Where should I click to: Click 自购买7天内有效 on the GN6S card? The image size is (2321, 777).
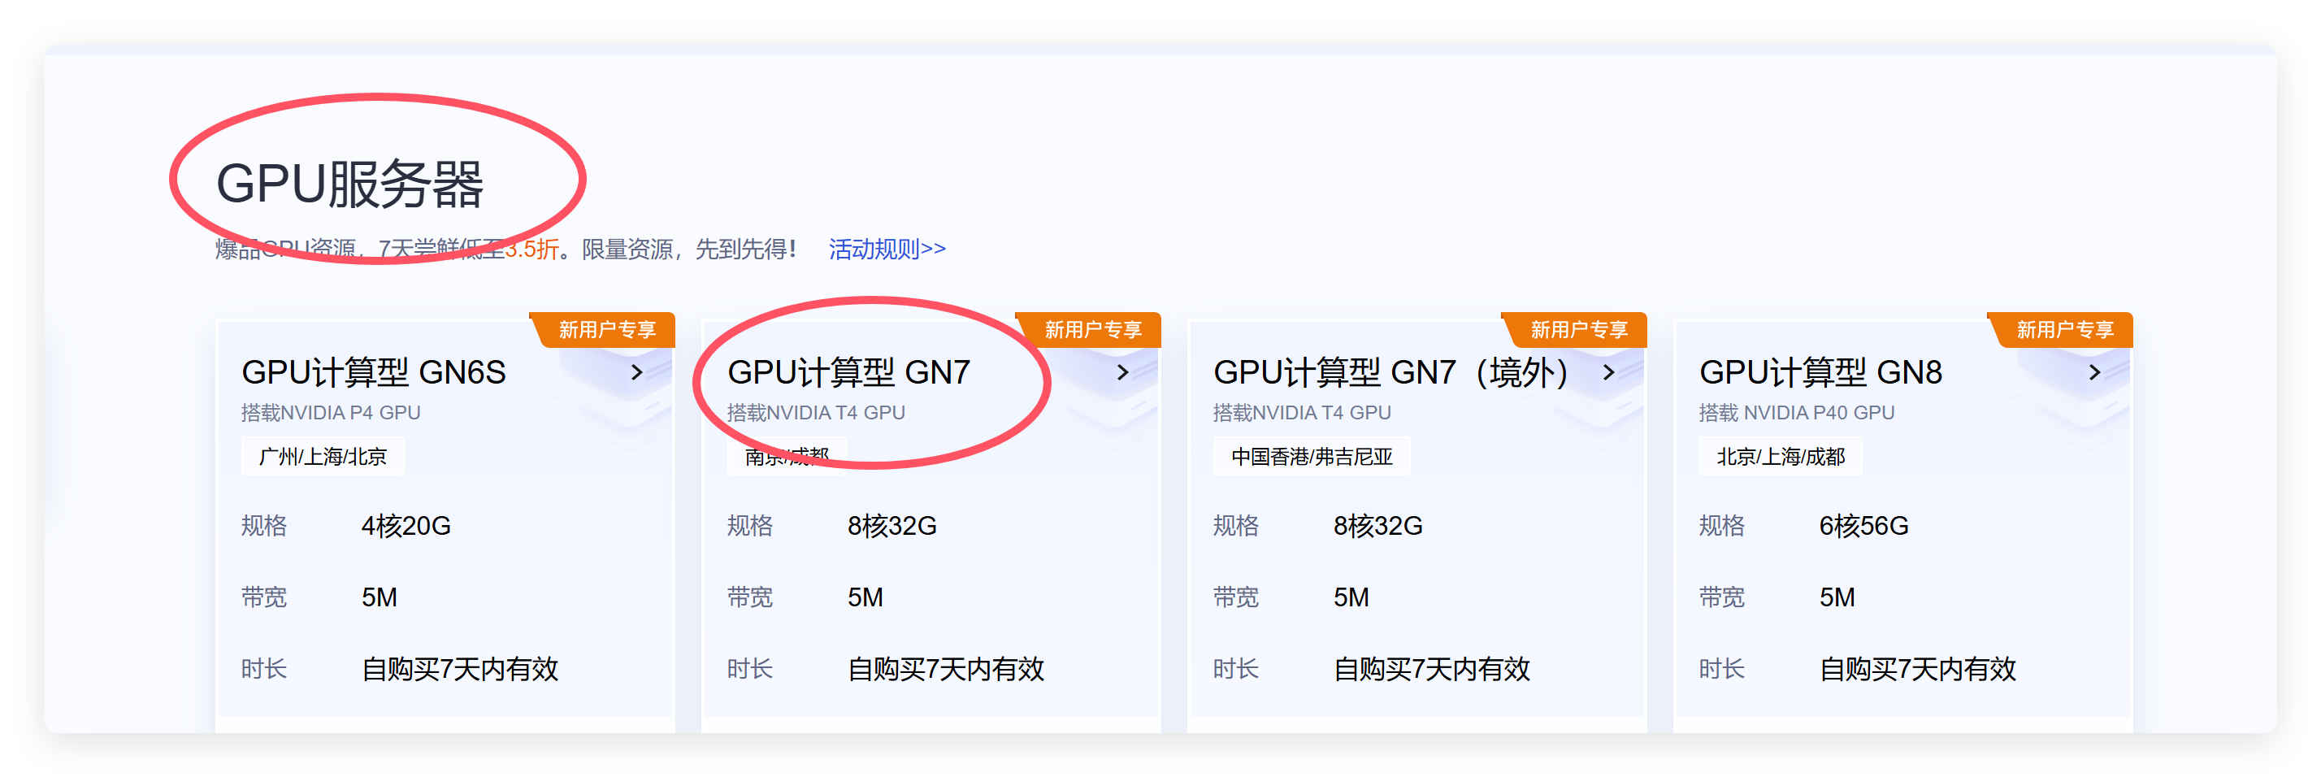[461, 669]
